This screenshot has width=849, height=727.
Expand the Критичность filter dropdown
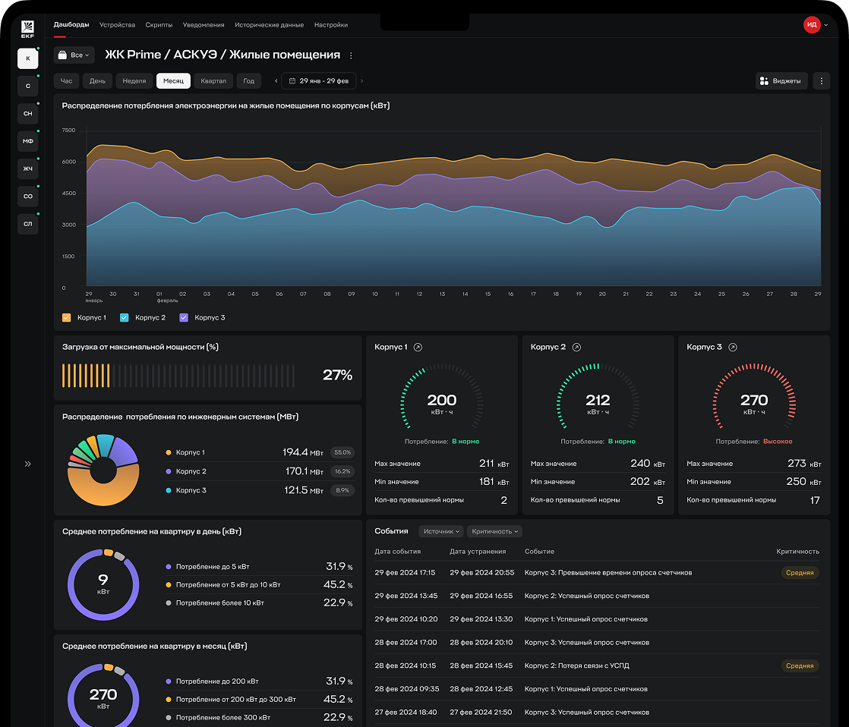coord(494,531)
